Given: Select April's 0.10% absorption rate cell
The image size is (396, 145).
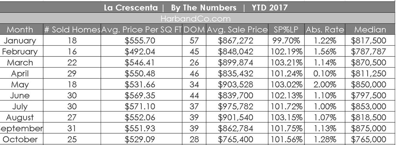Looking at the screenshot, I should coord(325,73).
